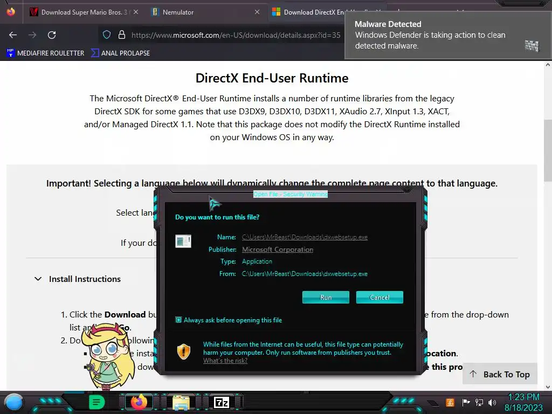Click the address bar URL field
The width and height of the screenshot is (552, 414).
pyautogui.click(x=236, y=35)
